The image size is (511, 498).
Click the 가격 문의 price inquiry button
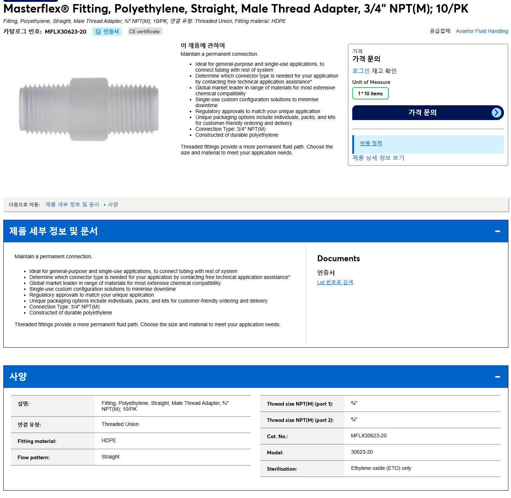[428, 113]
